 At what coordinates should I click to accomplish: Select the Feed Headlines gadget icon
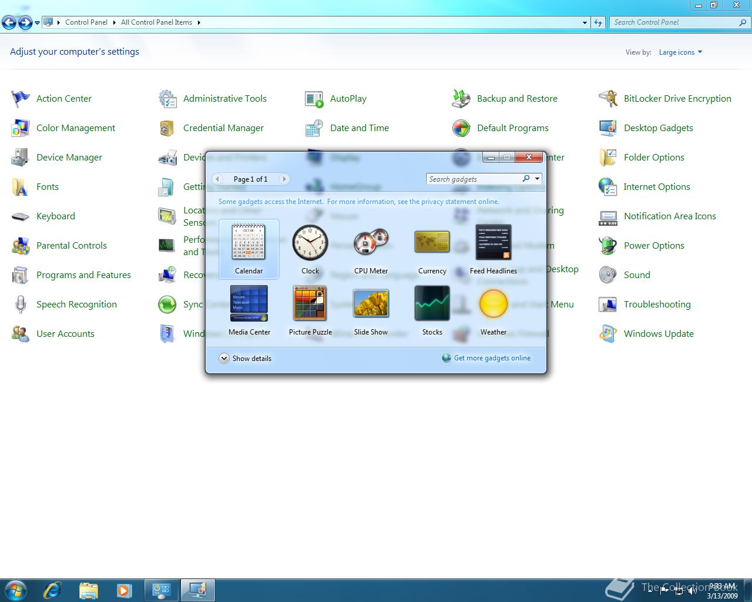(493, 242)
